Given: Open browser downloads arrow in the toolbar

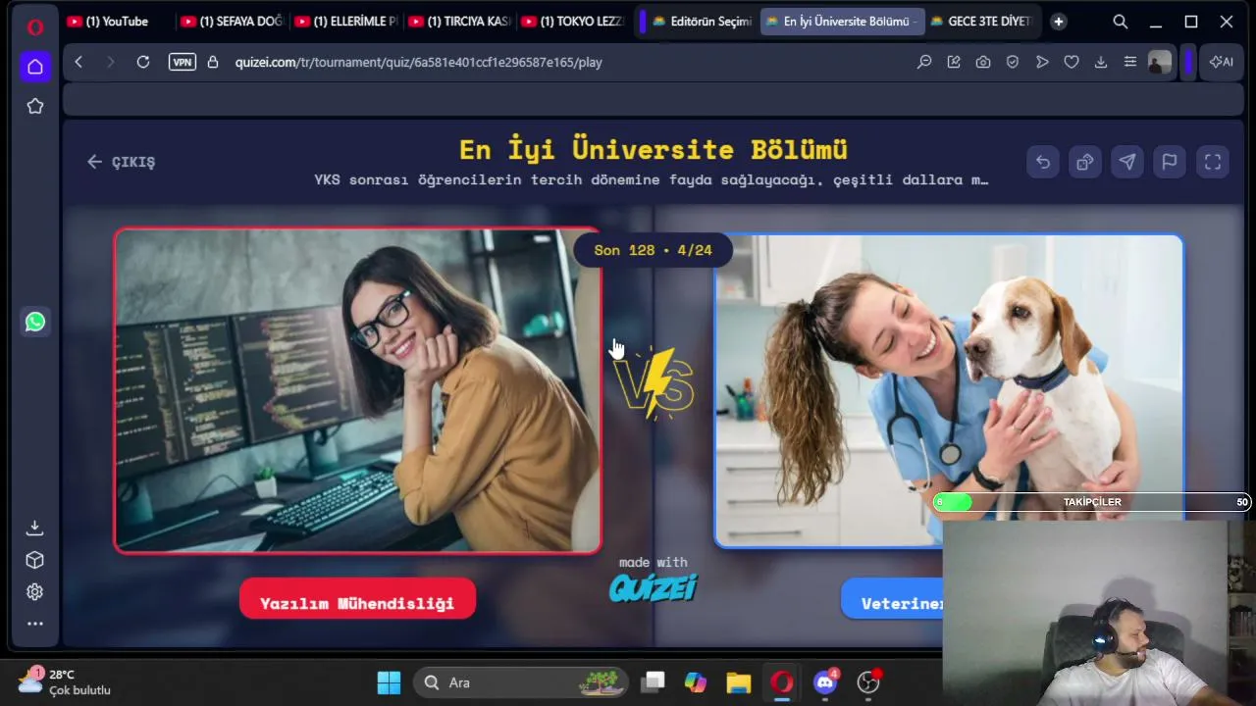Looking at the screenshot, I should 1101,62.
